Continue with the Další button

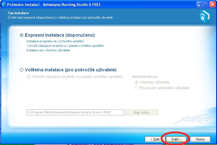pos(176,139)
